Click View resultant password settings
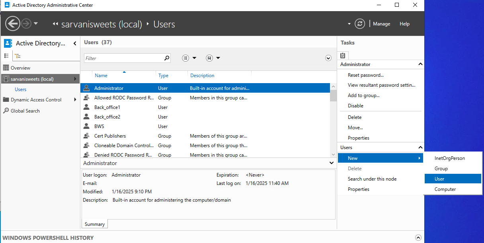Screen dimensions: 484x243 tap(382, 85)
